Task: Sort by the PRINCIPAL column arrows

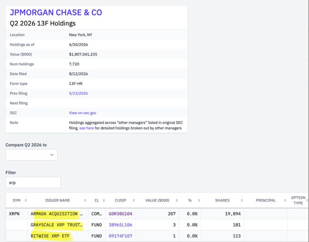Action: pyautogui.click(x=285, y=200)
